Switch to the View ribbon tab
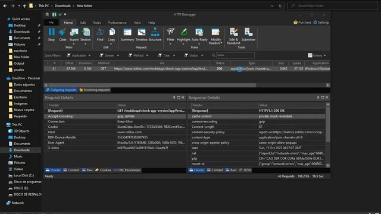This screenshot has width=381, height=214. pos(138,23)
